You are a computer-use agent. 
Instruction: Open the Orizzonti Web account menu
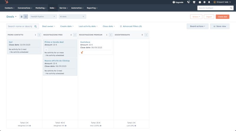(x=222, y=2)
